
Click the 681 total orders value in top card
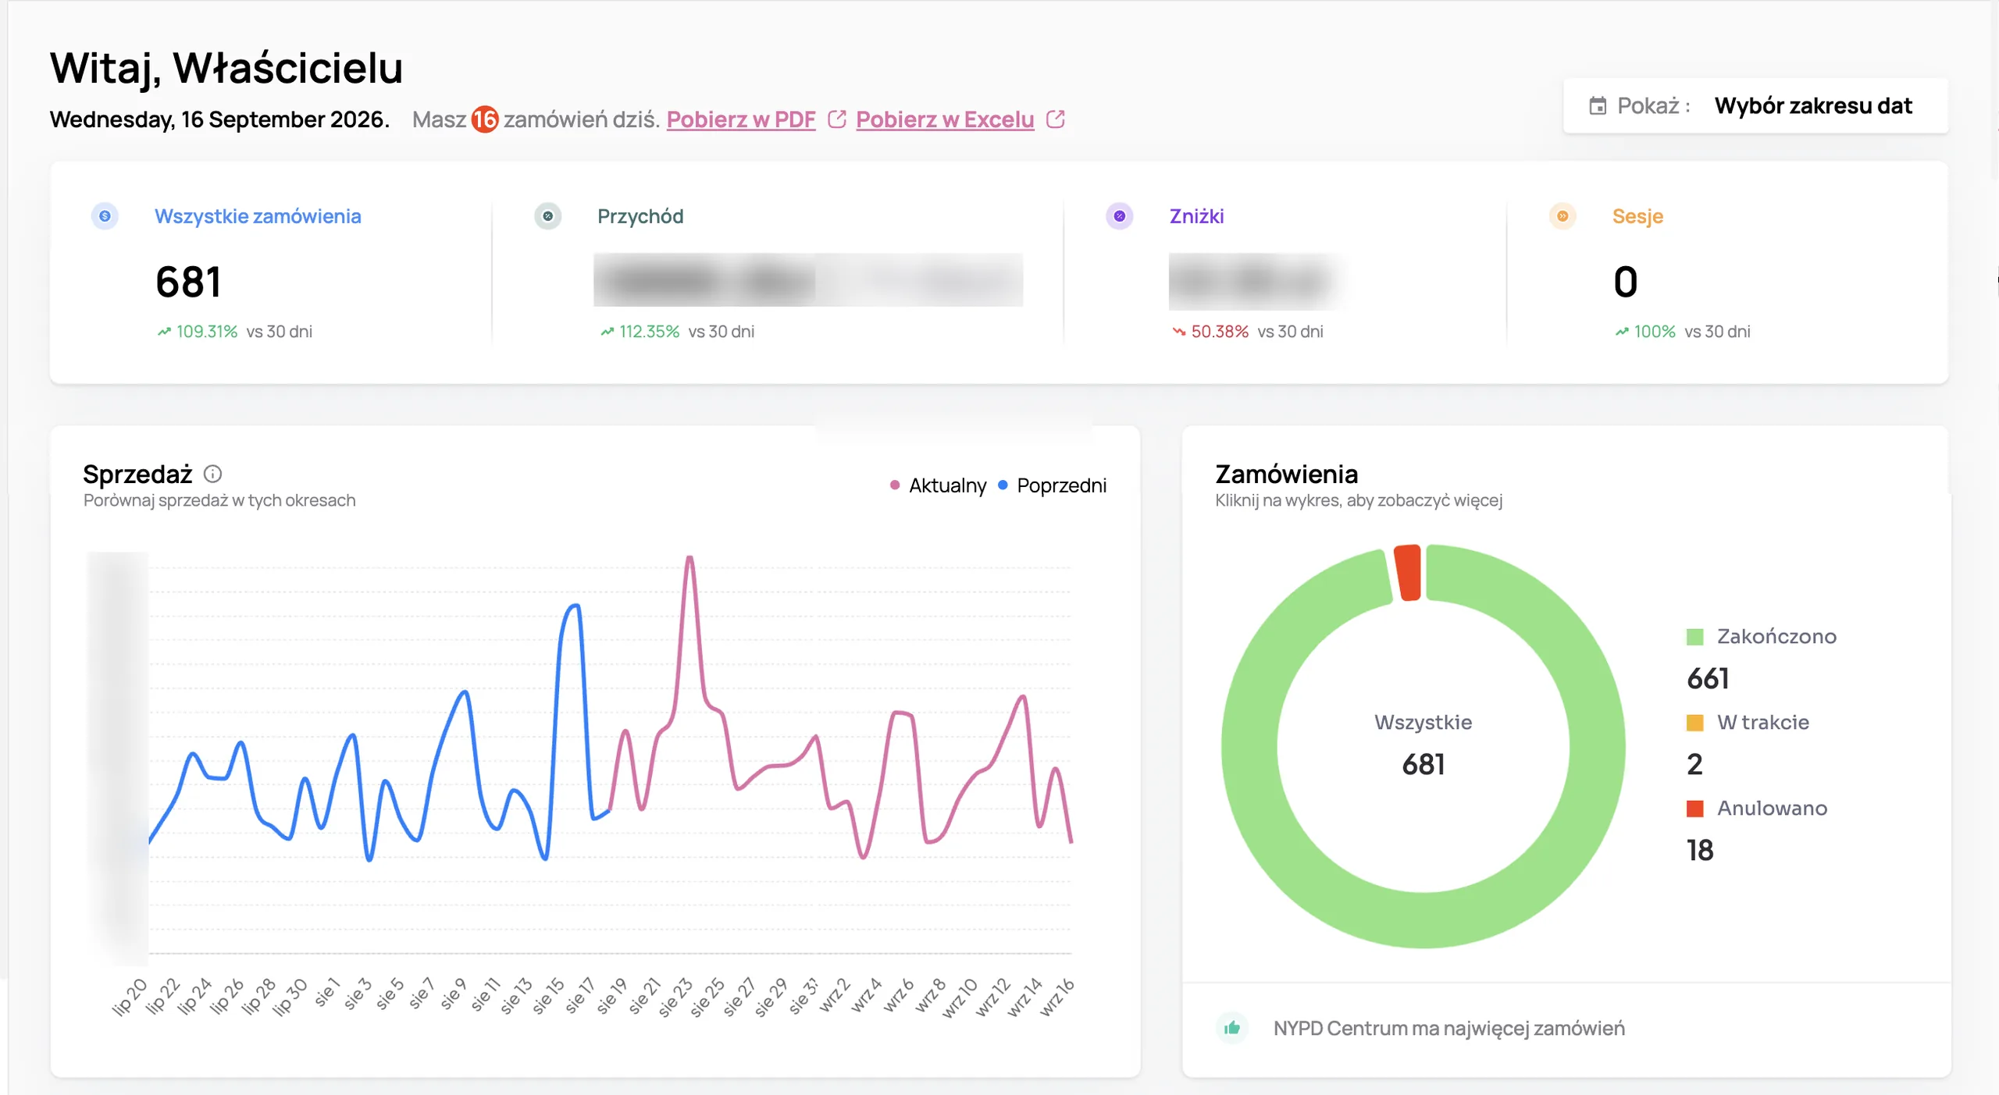pos(188,282)
